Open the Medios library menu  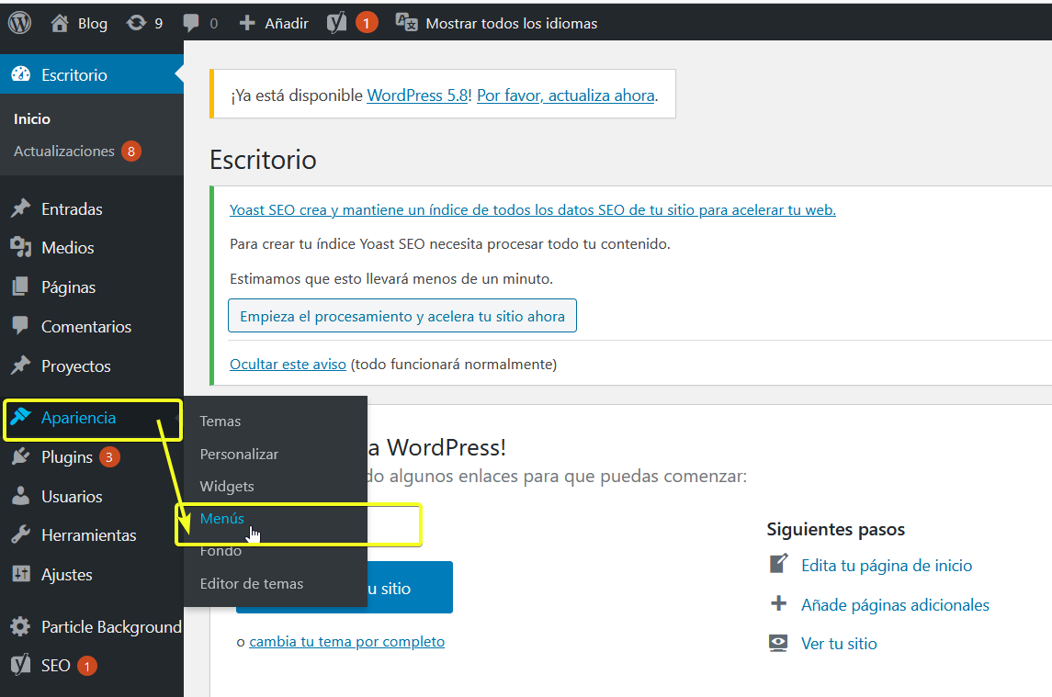pyautogui.click(x=68, y=248)
